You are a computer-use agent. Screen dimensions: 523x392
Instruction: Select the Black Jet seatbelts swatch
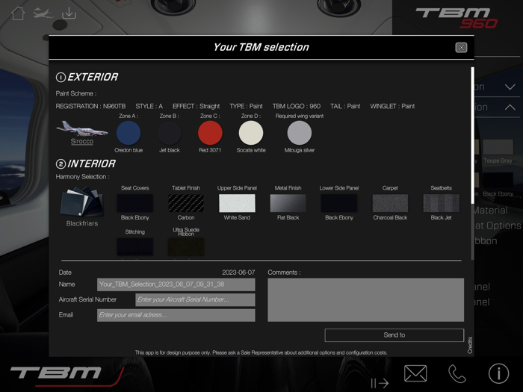pos(442,203)
